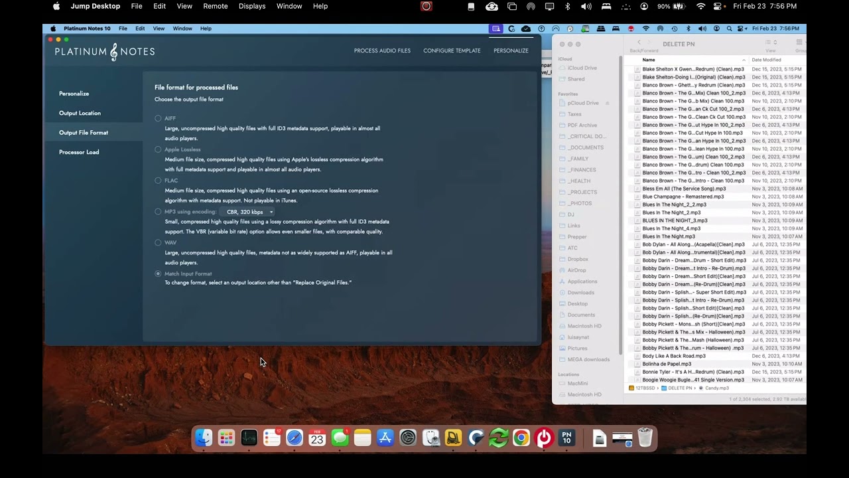Select Bless Em All (The Service Song).mp3

tap(684, 189)
